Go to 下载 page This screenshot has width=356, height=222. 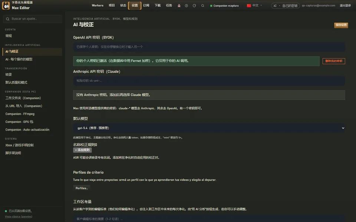pos(158,6)
